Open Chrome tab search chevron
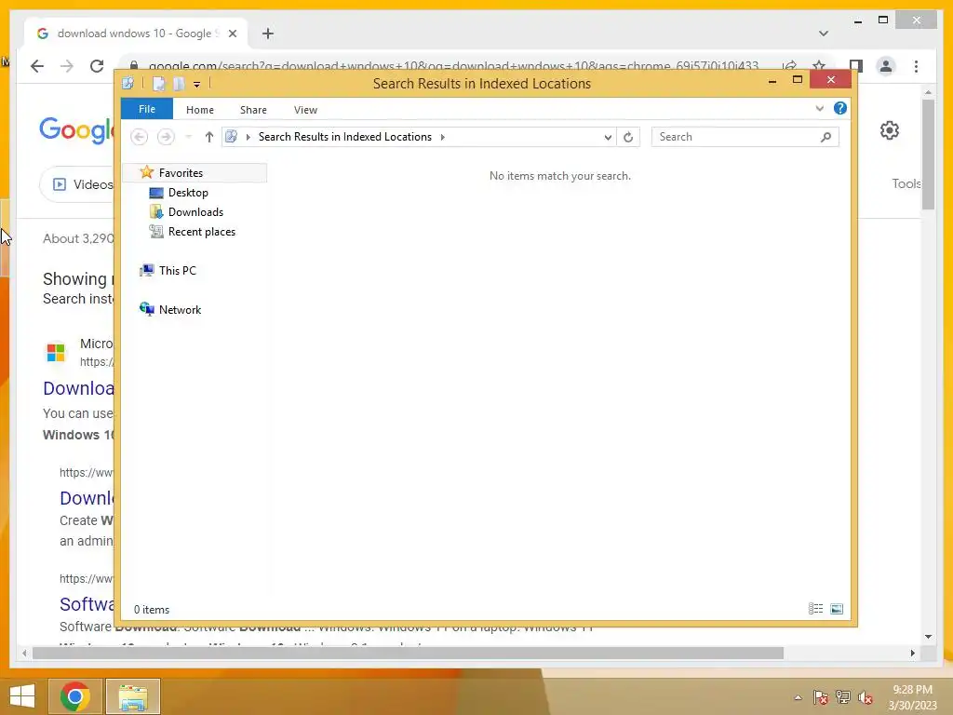The image size is (953, 715). pyautogui.click(x=824, y=34)
